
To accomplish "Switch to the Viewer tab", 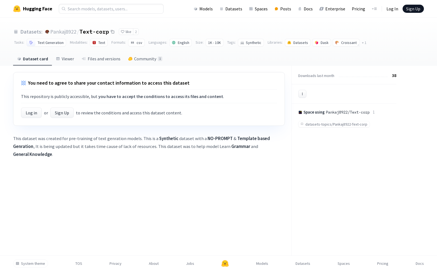I will 65,59.
